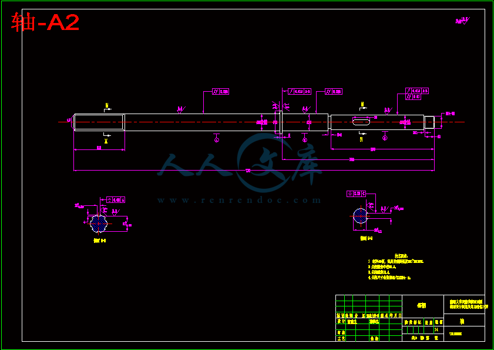Select the tolerance frame above the long left shaft section
The image size is (494, 350).
click(220, 92)
